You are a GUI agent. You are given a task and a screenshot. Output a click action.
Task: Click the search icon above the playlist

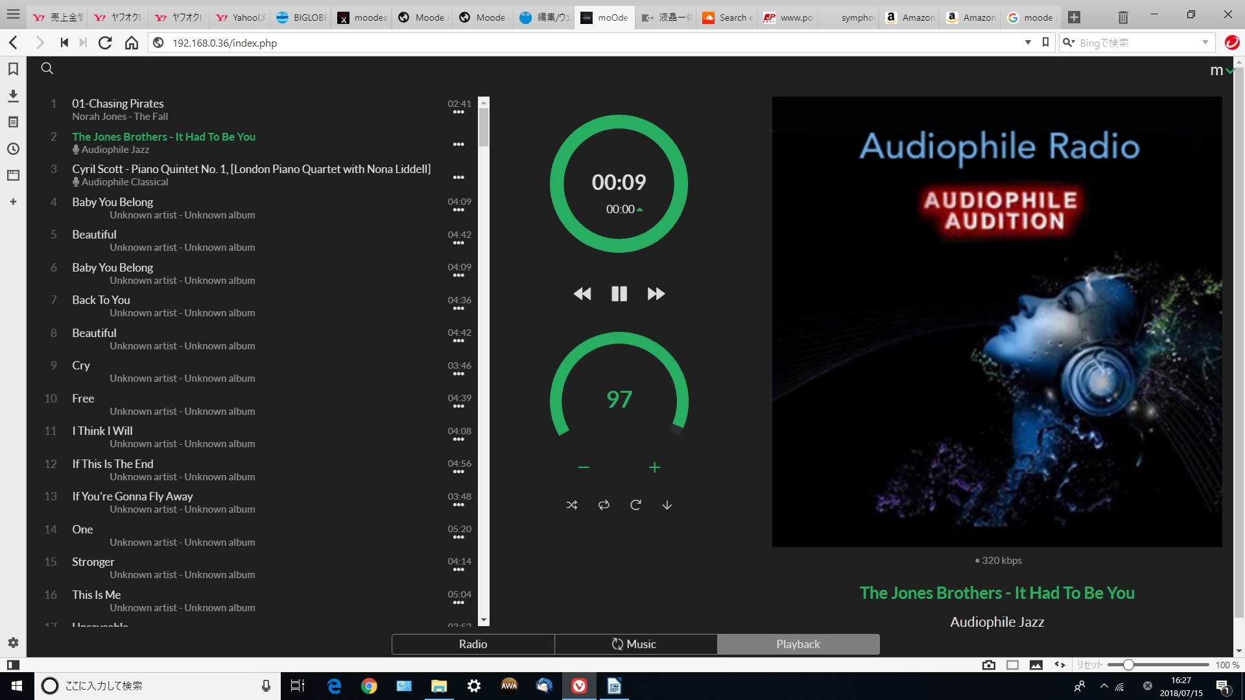47,68
